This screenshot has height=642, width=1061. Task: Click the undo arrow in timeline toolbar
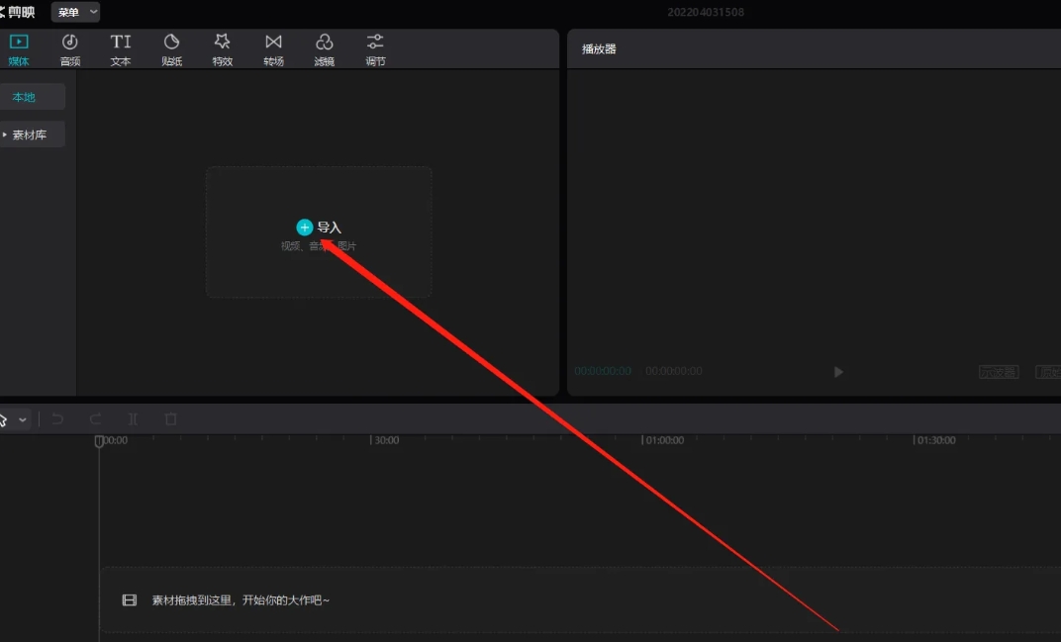[57, 419]
